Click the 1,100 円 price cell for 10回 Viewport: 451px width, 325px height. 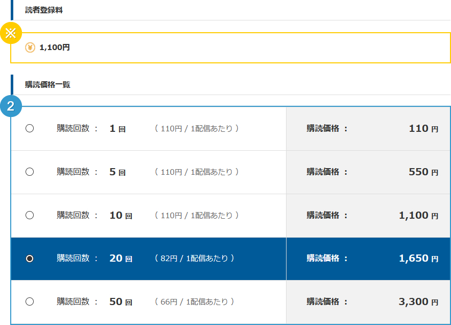click(368, 215)
